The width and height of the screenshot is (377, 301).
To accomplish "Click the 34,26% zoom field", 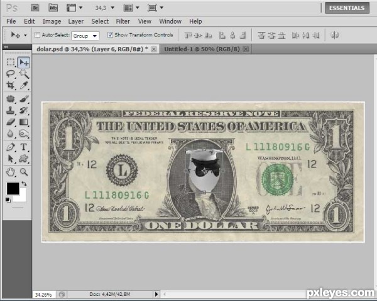I will tap(43, 295).
